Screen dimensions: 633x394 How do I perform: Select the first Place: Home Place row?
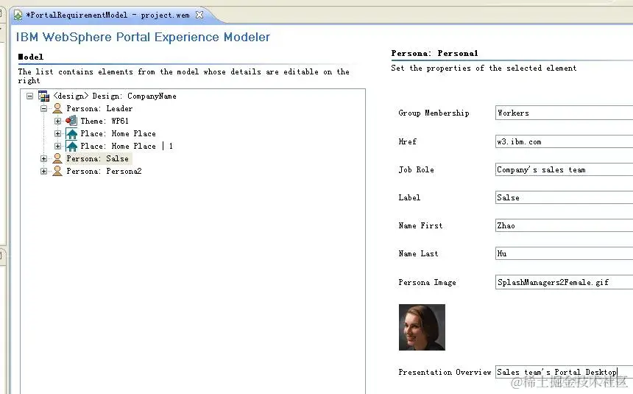coord(118,134)
